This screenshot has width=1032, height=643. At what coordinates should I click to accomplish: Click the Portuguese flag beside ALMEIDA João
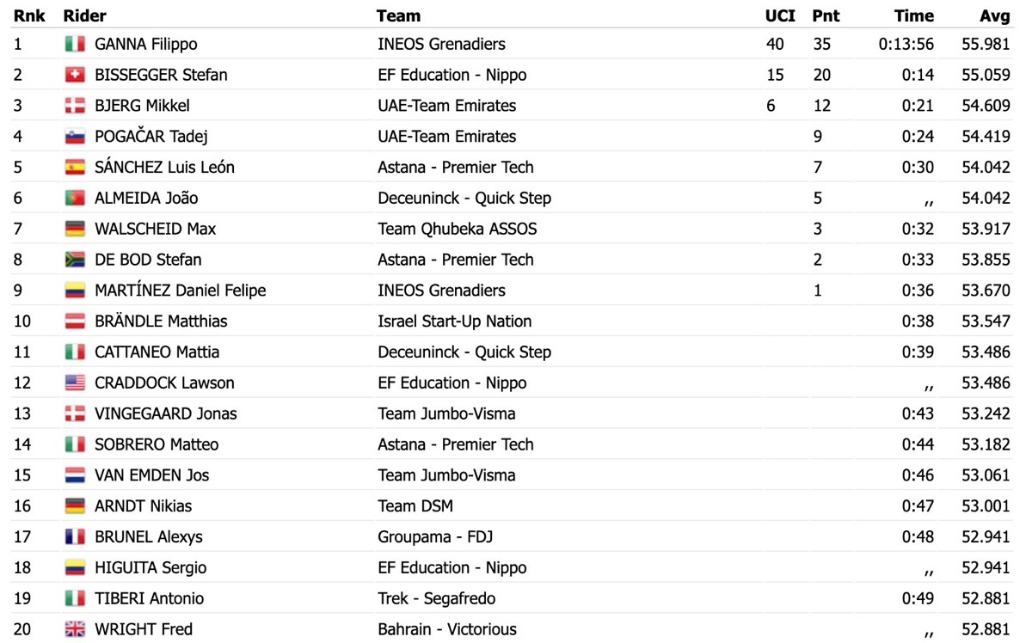[x=75, y=198]
